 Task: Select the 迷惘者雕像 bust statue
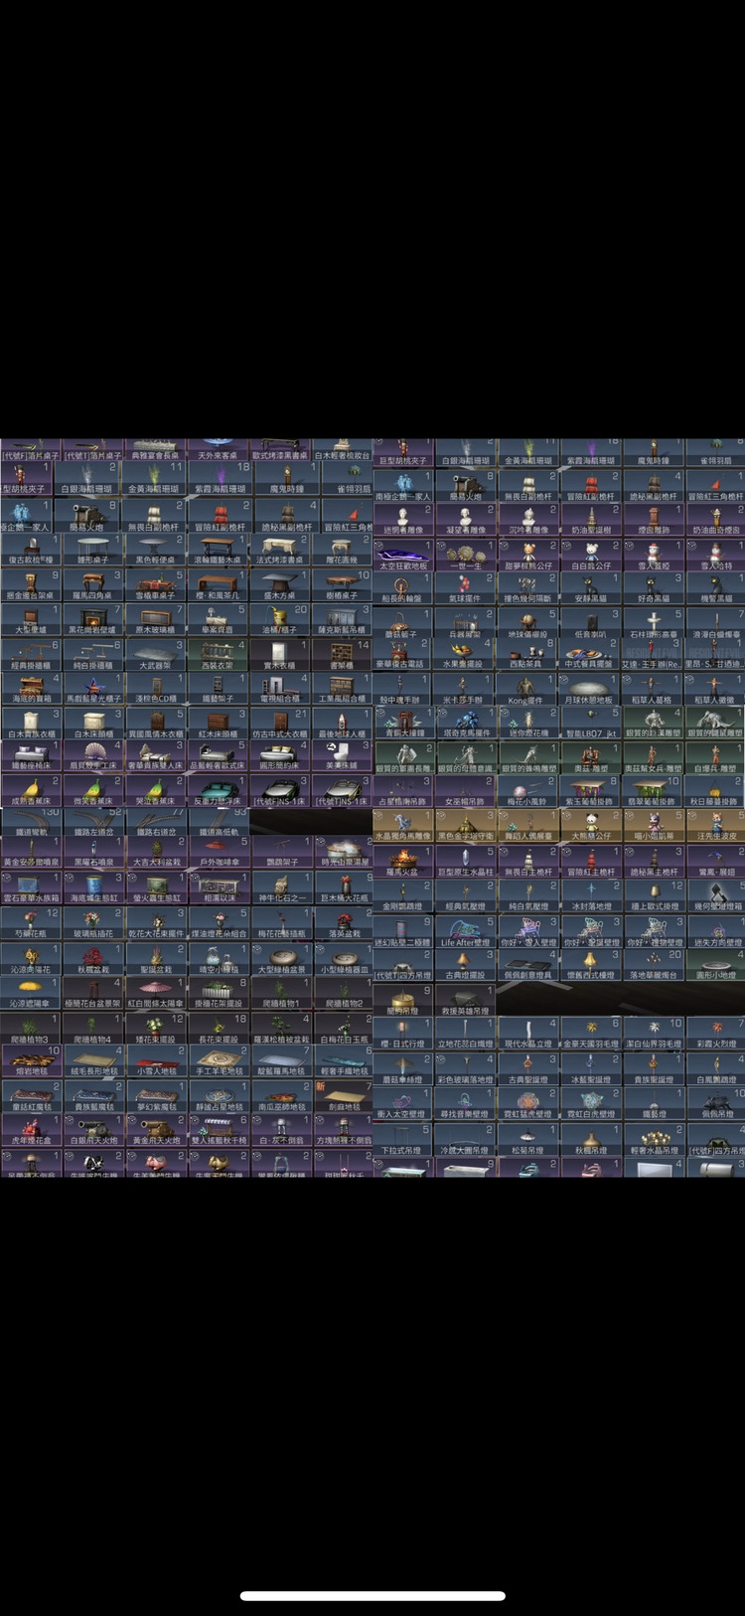pyautogui.click(x=403, y=522)
